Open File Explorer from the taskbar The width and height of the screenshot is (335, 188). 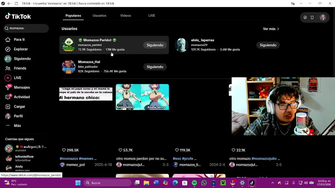pos(146,183)
